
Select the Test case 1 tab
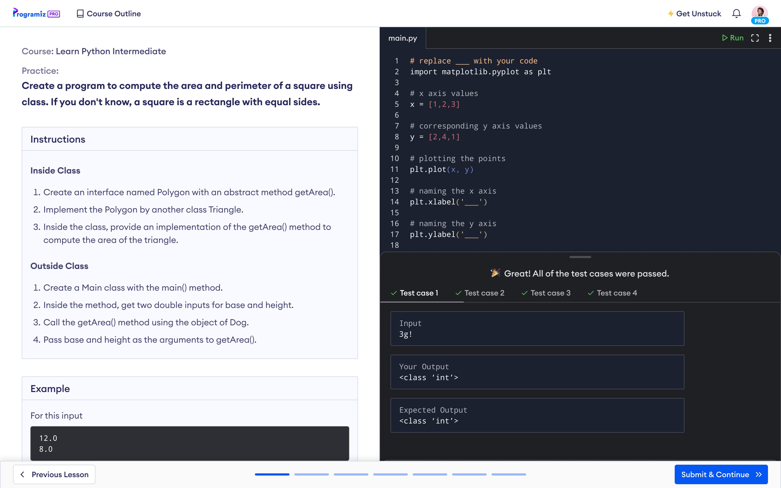414,293
